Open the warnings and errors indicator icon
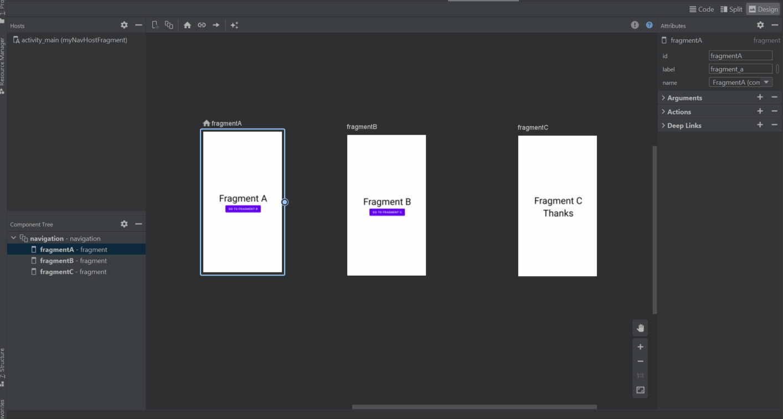 pyautogui.click(x=635, y=25)
